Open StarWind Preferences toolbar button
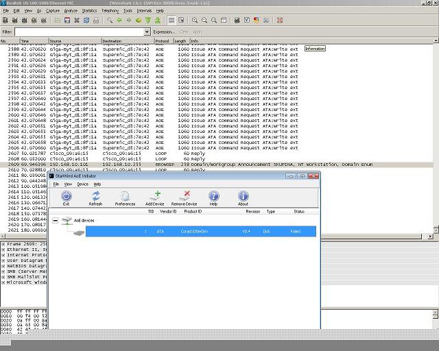 click(125, 198)
